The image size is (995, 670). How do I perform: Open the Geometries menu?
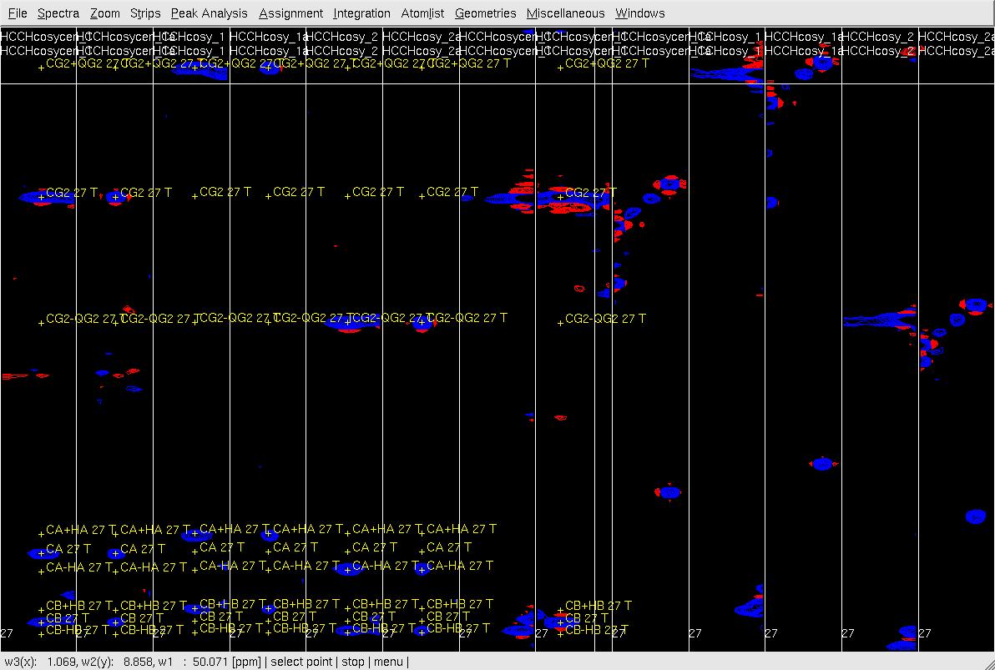click(x=485, y=13)
